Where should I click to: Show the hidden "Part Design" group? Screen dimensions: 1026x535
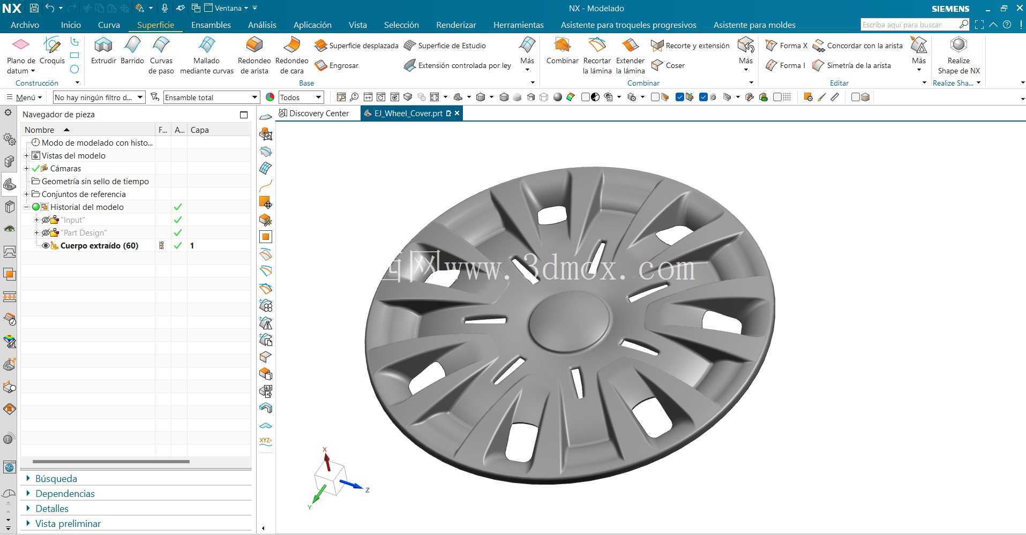tap(46, 233)
